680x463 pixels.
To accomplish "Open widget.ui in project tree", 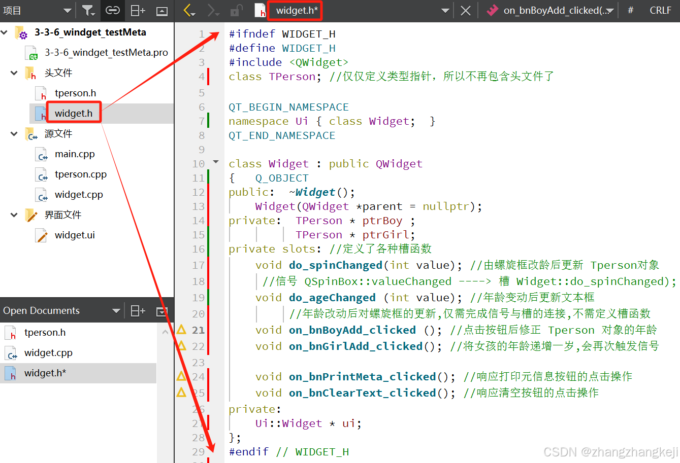I will tap(75, 235).
